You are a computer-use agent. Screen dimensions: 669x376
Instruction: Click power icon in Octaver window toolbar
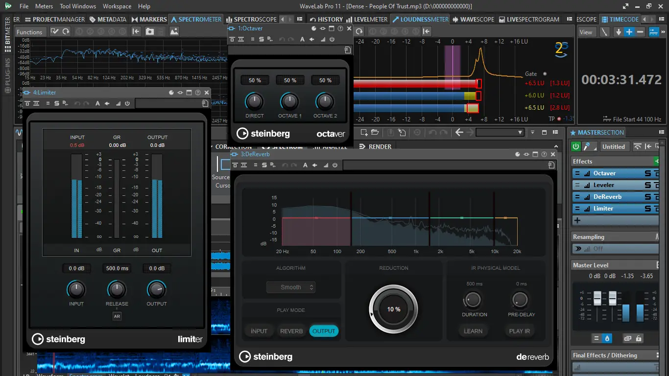pyautogui.click(x=332, y=39)
